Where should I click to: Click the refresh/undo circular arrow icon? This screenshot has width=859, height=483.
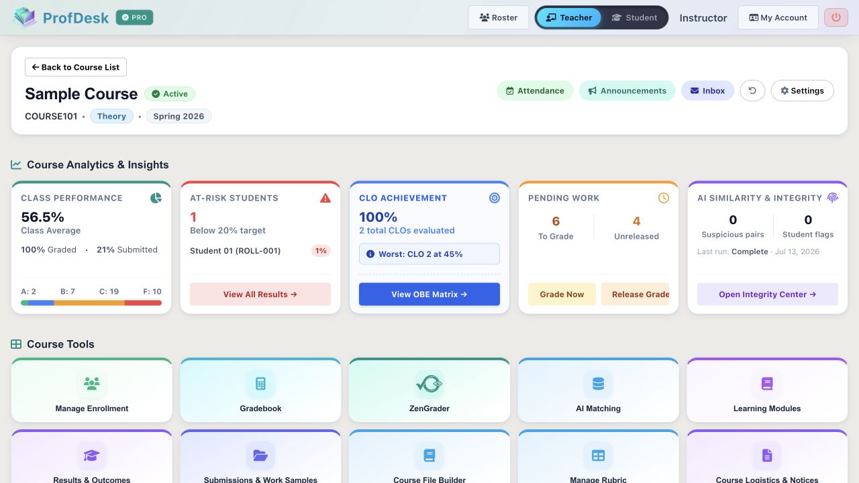click(x=752, y=91)
